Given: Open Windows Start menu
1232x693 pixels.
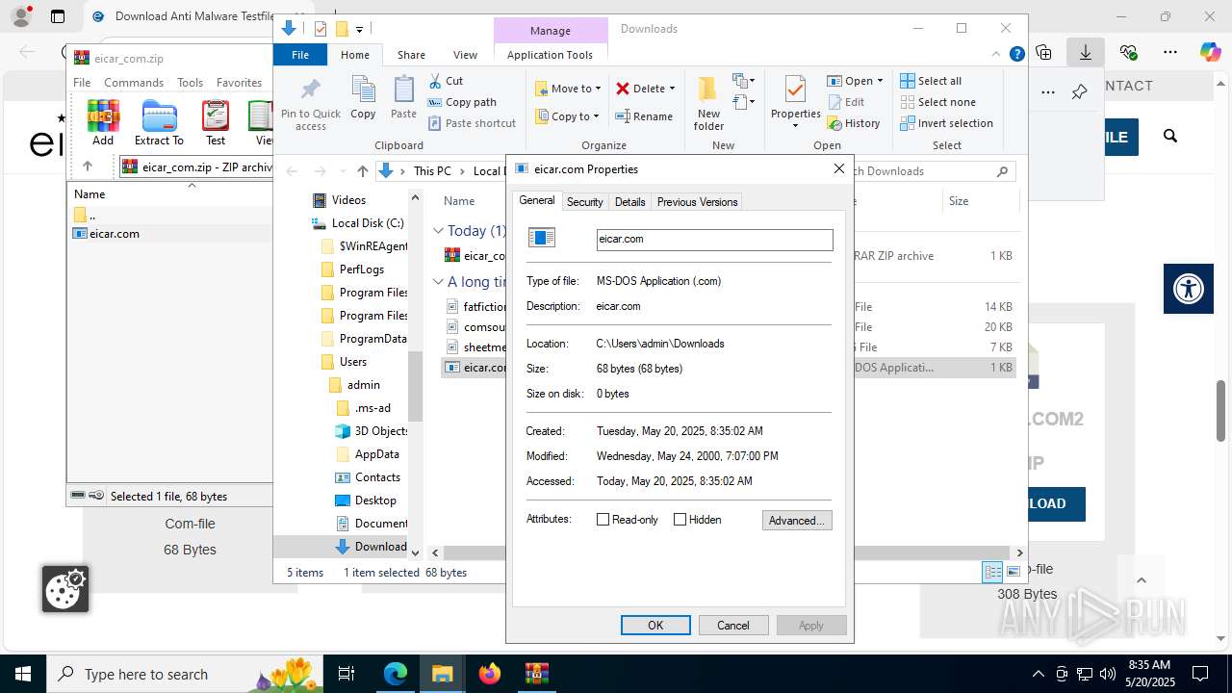Looking at the screenshot, I should click(22, 674).
